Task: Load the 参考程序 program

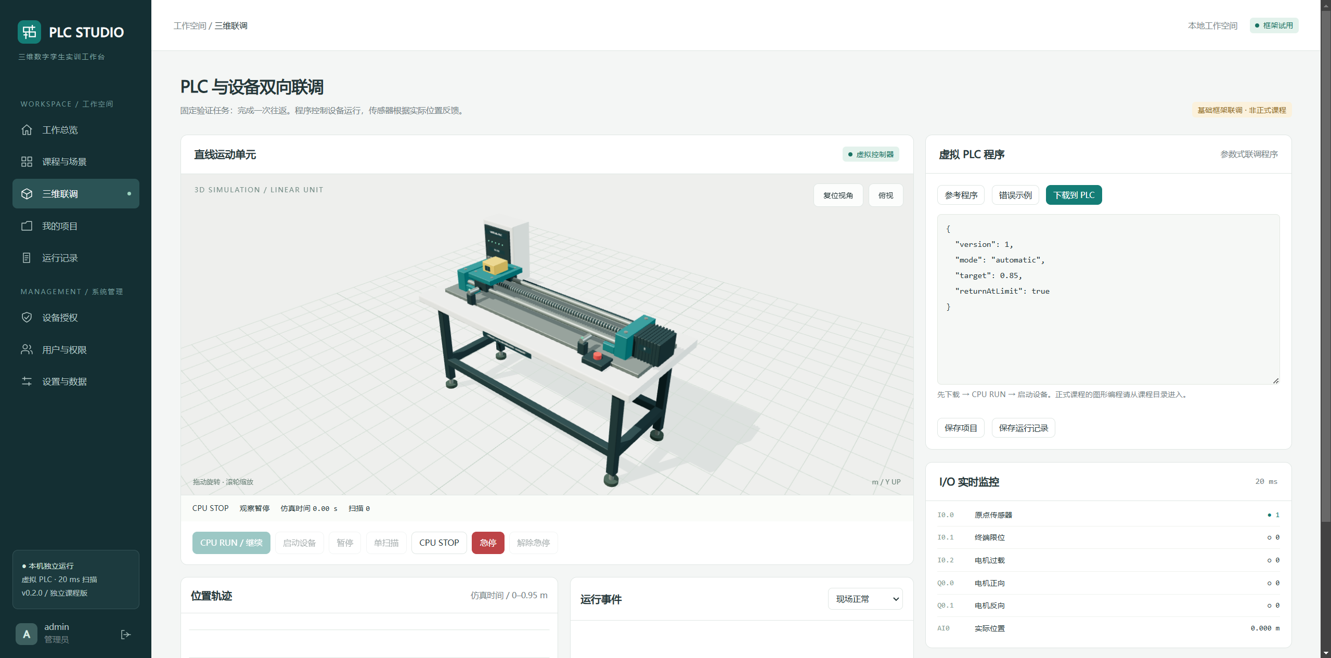Action: 961,195
